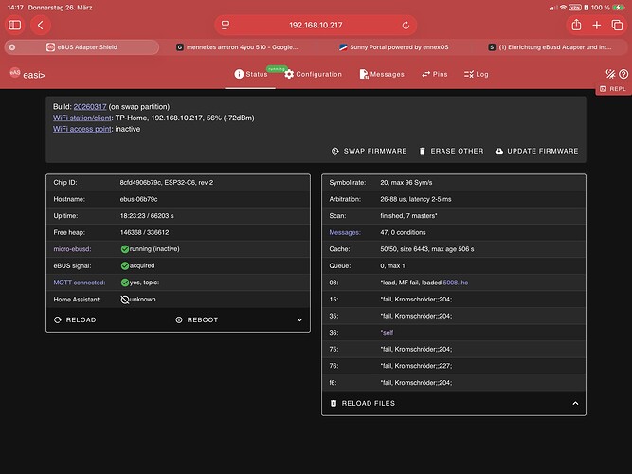The height and width of the screenshot is (474, 632).
Task: Open the Configuration tab
Action: point(314,74)
